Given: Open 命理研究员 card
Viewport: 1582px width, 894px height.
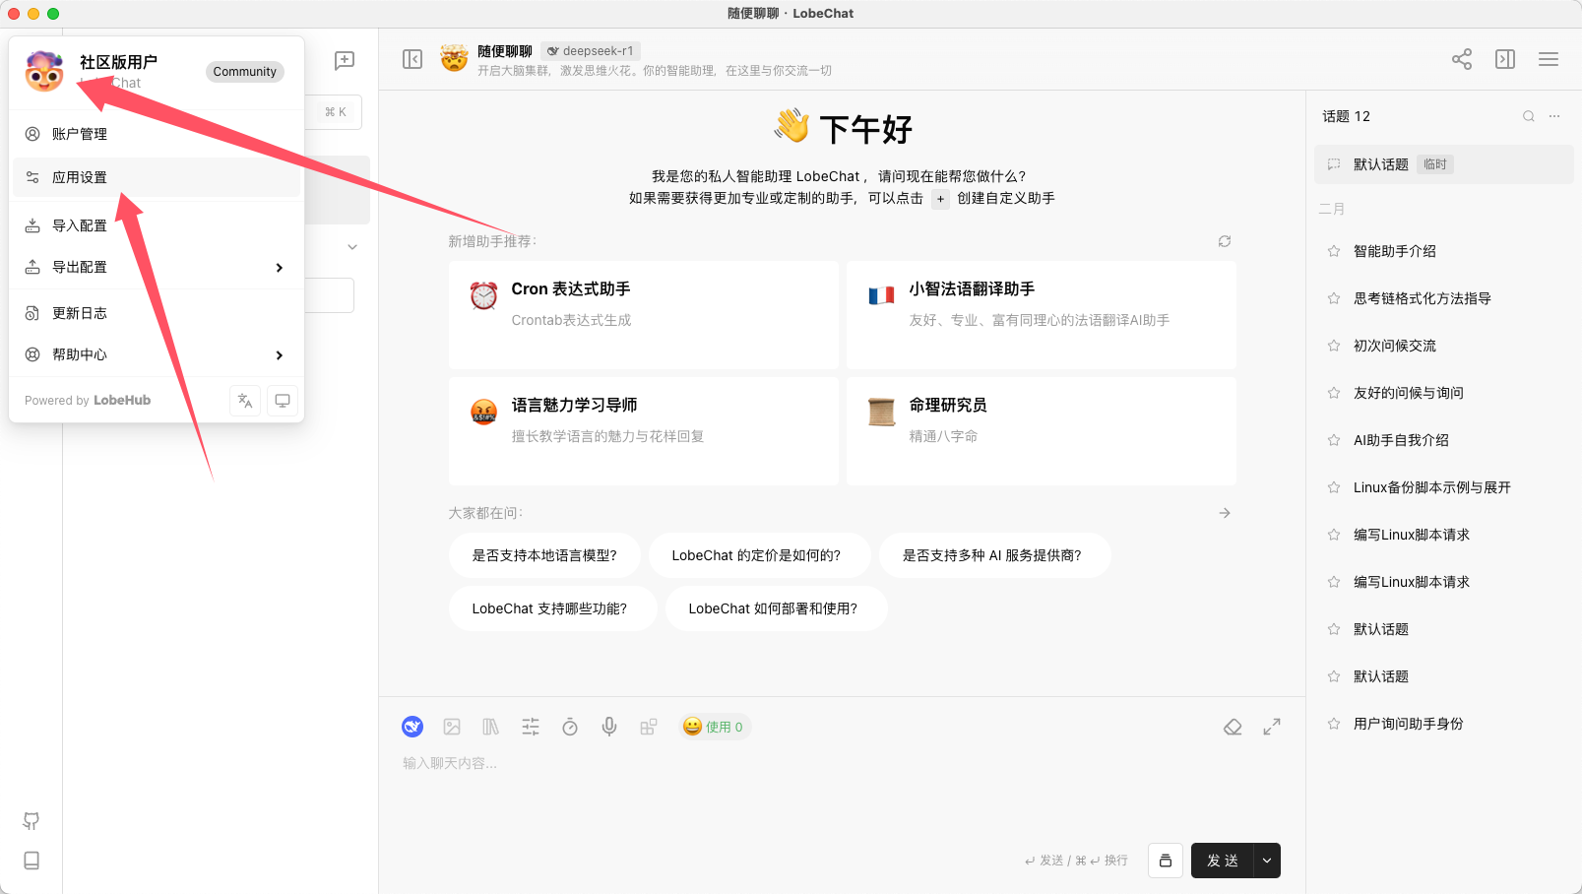Looking at the screenshot, I should (1042, 431).
